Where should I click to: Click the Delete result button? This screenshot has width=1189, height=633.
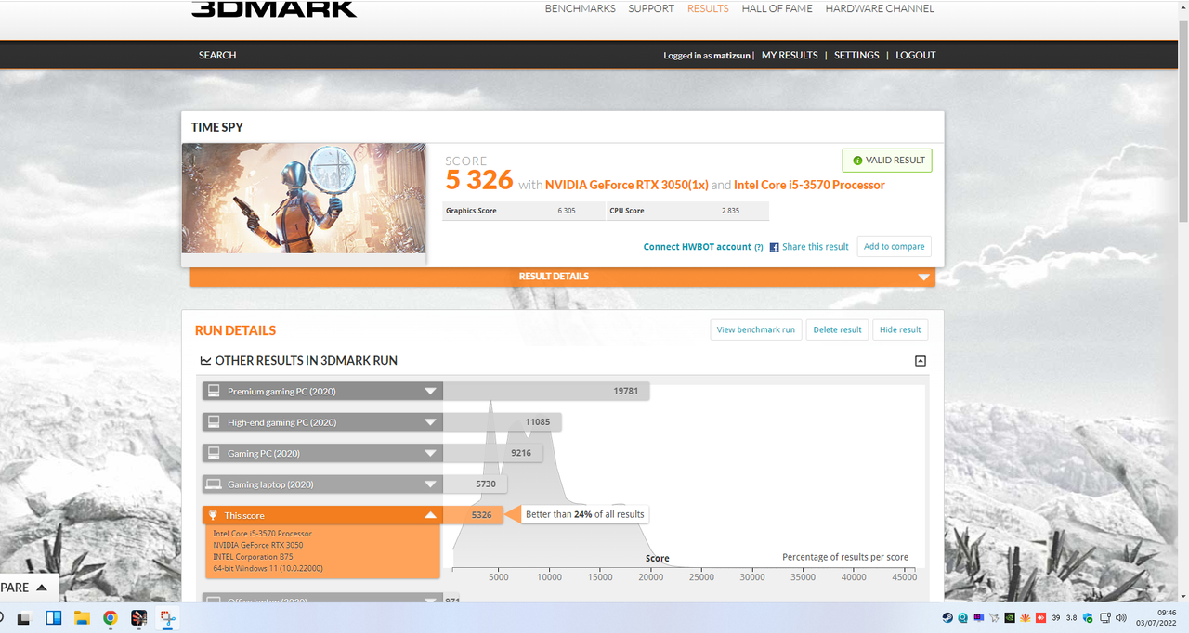[x=837, y=329]
